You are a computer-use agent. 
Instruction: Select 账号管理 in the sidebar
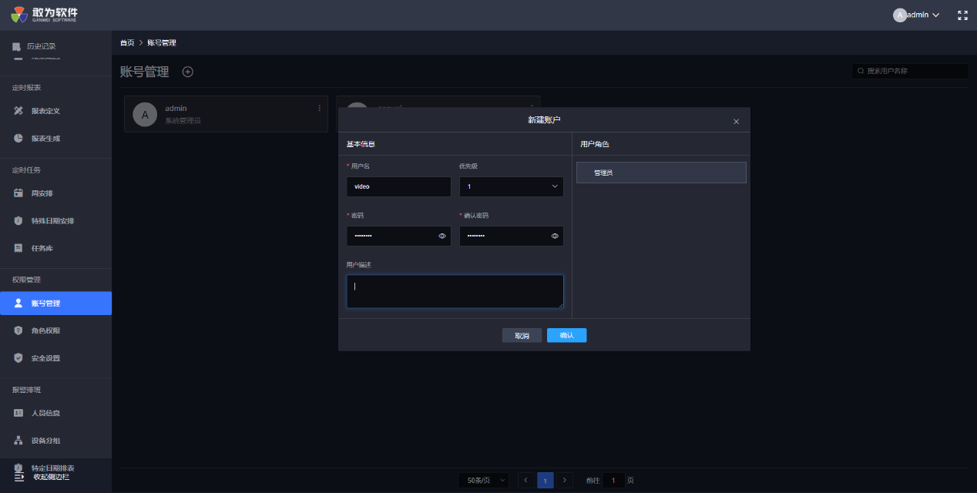pos(55,304)
